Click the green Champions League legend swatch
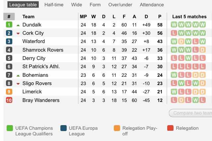Screen dimensions: 212x141 tap(10, 128)
